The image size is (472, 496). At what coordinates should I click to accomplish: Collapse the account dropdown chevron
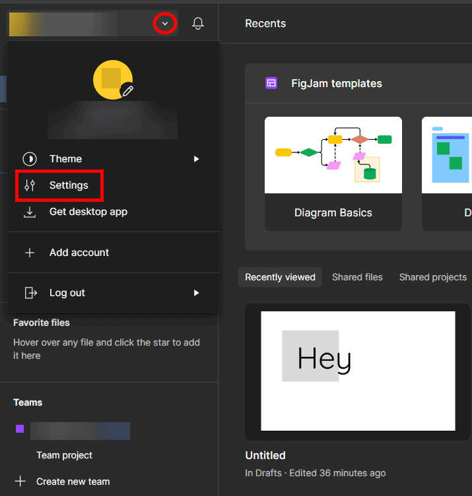165,24
